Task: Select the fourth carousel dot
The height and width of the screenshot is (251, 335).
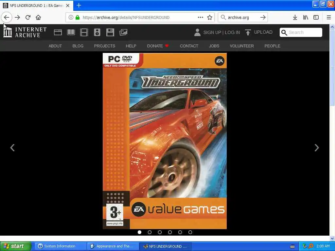Action: click(x=170, y=232)
